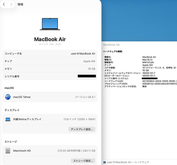
Task: Click the Macintosh HD drive icon
Action: [x=8, y=151]
